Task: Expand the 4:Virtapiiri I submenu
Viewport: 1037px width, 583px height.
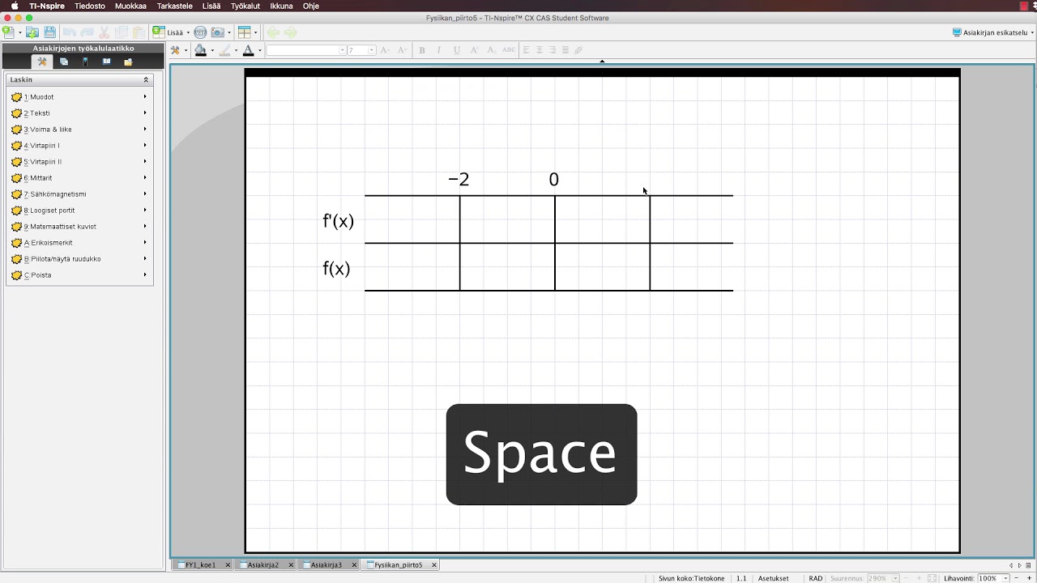Action: (x=145, y=146)
